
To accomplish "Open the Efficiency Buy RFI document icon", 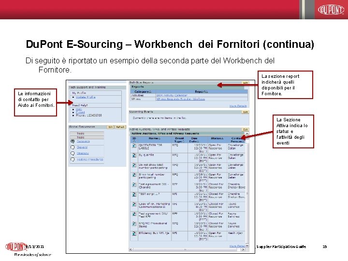I will coord(134,233).
